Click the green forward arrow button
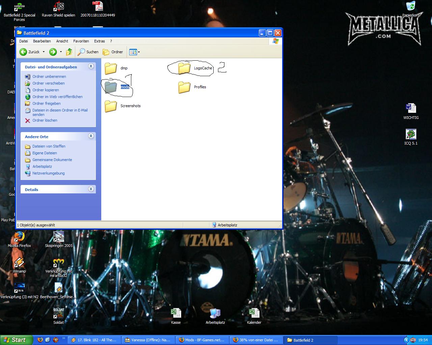Viewport: 432px width, 345px height. click(x=53, y=52)
